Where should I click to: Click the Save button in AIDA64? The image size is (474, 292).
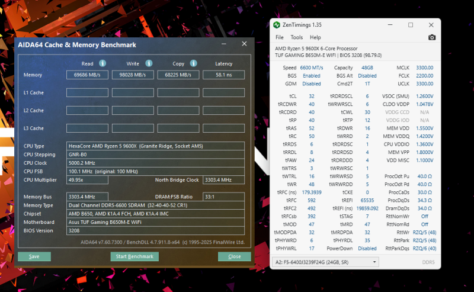[34, 256]
